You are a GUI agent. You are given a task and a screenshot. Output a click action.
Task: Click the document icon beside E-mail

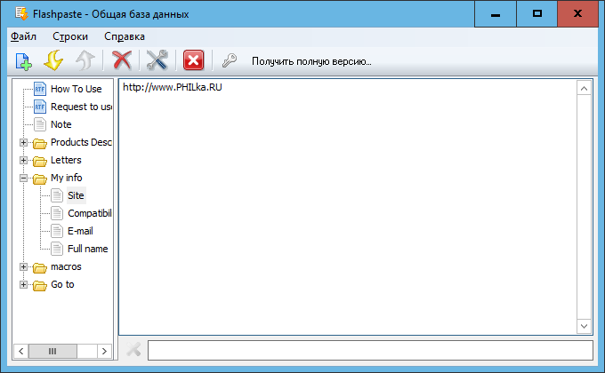(x=57, y=231)
